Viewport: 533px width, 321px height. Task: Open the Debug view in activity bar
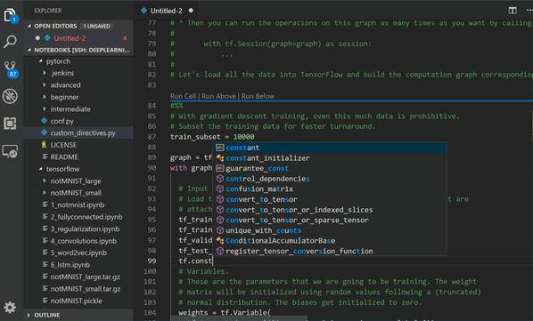pyautogui.click(x=10, y=96)
